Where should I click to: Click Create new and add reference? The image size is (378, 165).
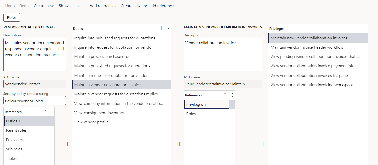click(x=147, y=6)
